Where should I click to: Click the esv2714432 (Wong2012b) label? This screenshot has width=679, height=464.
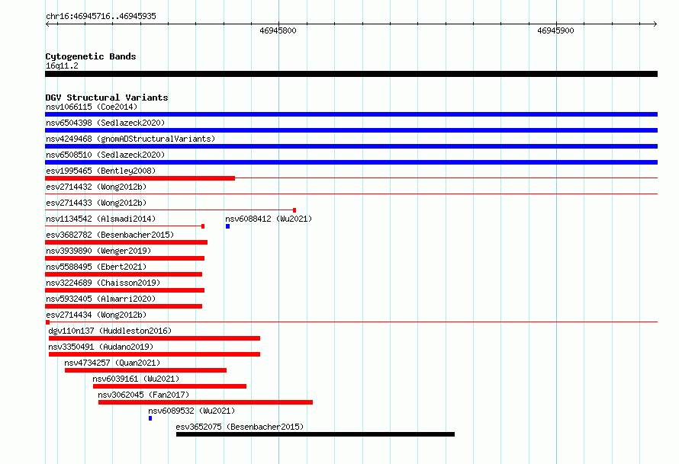click(x=96, y=187)
